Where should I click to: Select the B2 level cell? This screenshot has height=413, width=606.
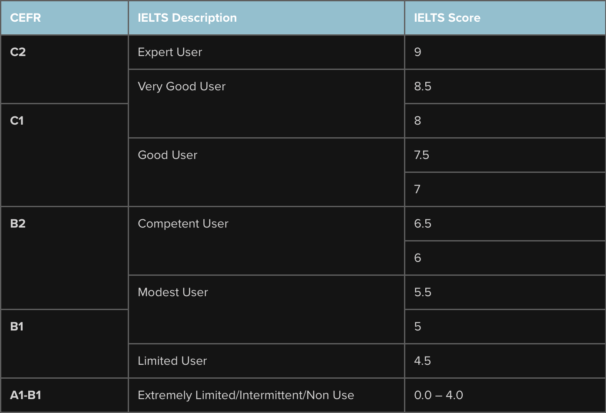coord(64,258)
